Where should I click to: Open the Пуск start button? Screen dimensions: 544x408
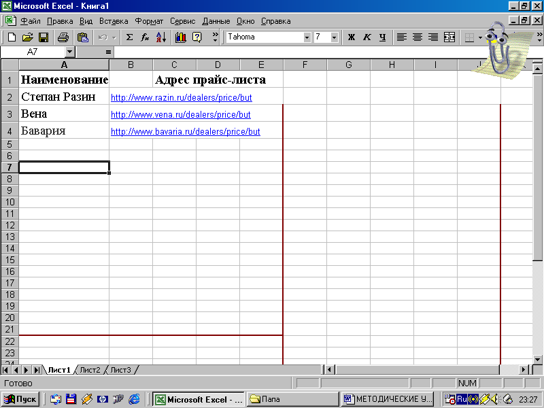20,399
